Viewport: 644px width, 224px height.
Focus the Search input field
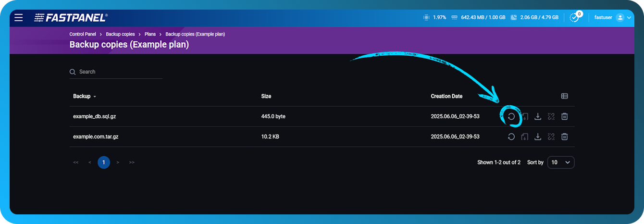pos(120,72)
